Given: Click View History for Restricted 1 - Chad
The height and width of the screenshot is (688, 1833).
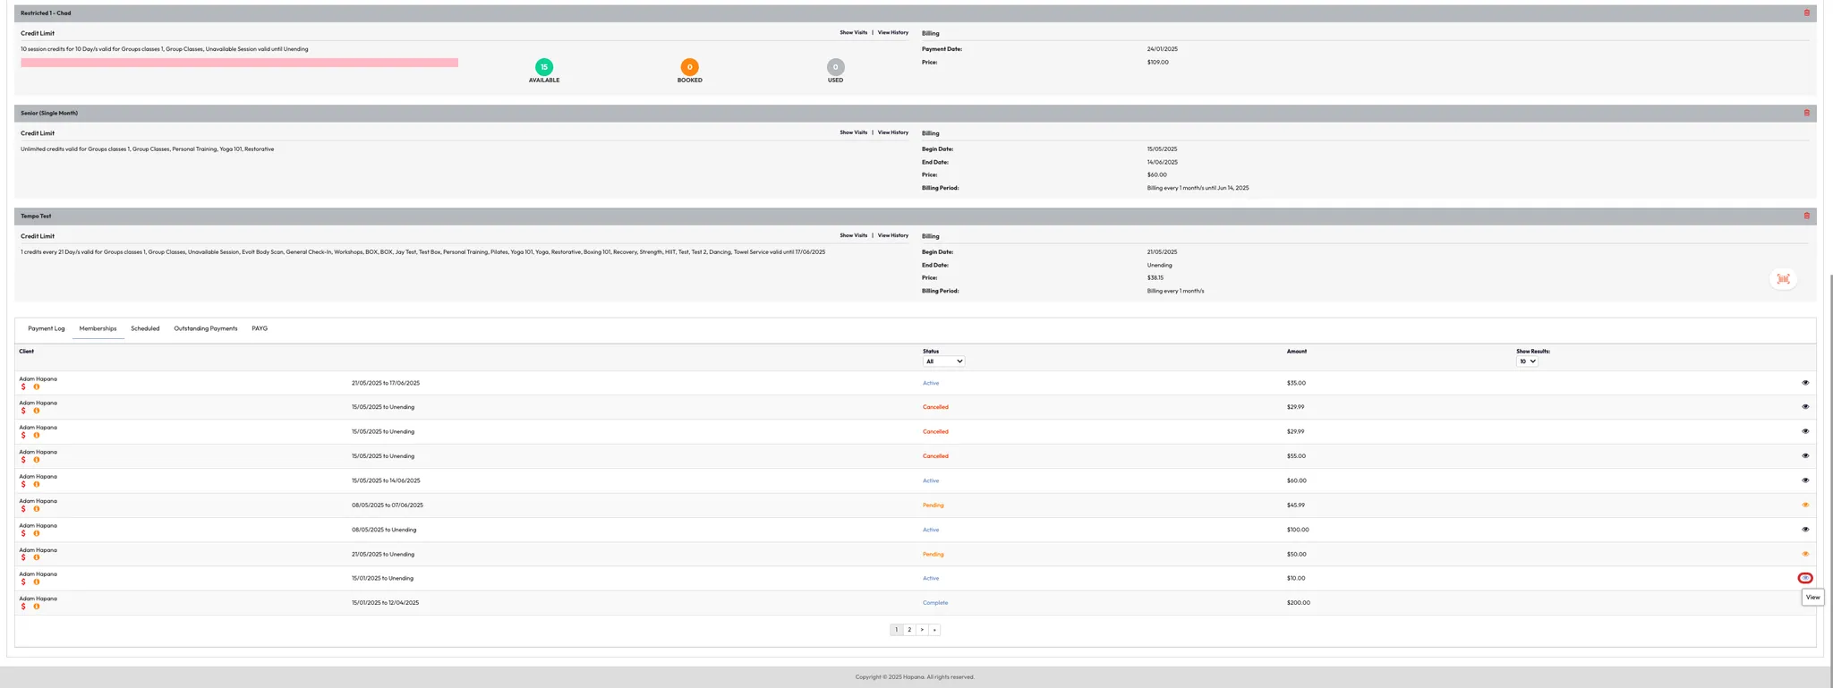Looking at the screenshot, I should tap(892, 33).
